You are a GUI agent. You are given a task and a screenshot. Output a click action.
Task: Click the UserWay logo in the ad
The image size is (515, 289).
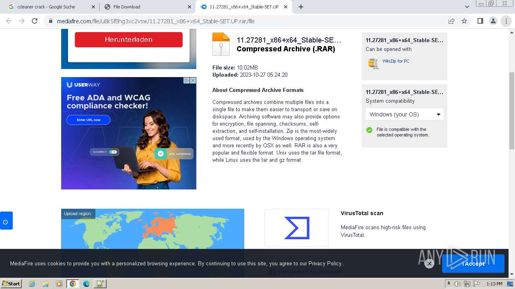83,85
